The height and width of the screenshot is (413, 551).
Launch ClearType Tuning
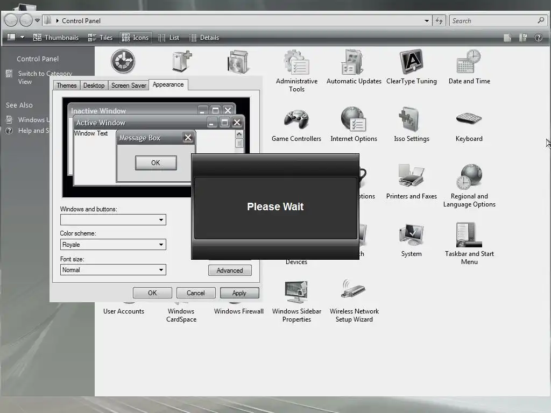(x=412, y=67)
